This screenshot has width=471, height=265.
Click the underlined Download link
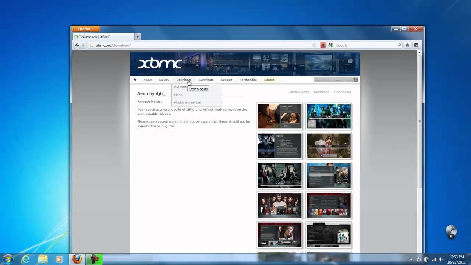(x=322, y=92)
